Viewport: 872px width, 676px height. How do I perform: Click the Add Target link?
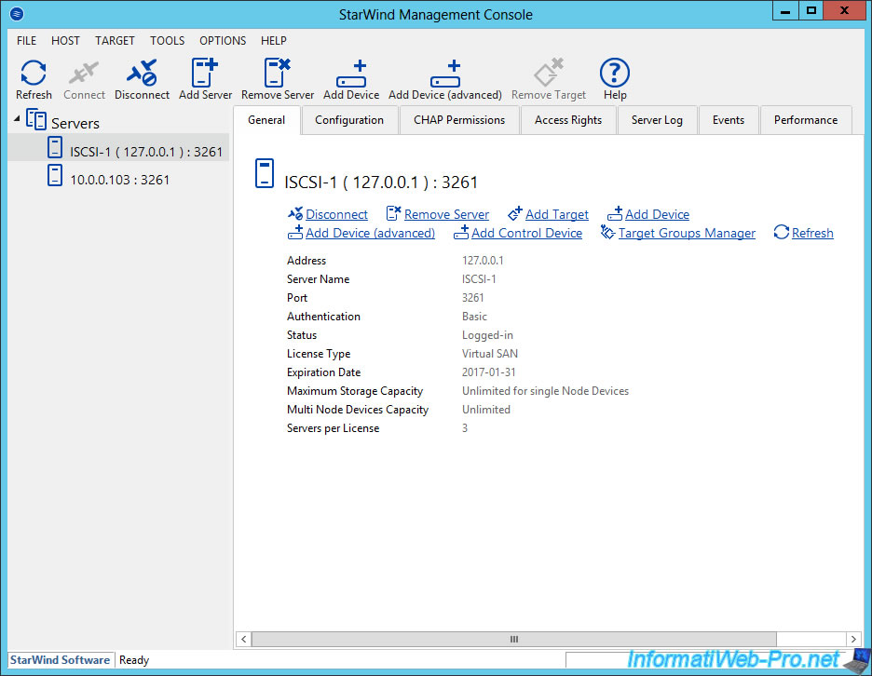point(557,214)
